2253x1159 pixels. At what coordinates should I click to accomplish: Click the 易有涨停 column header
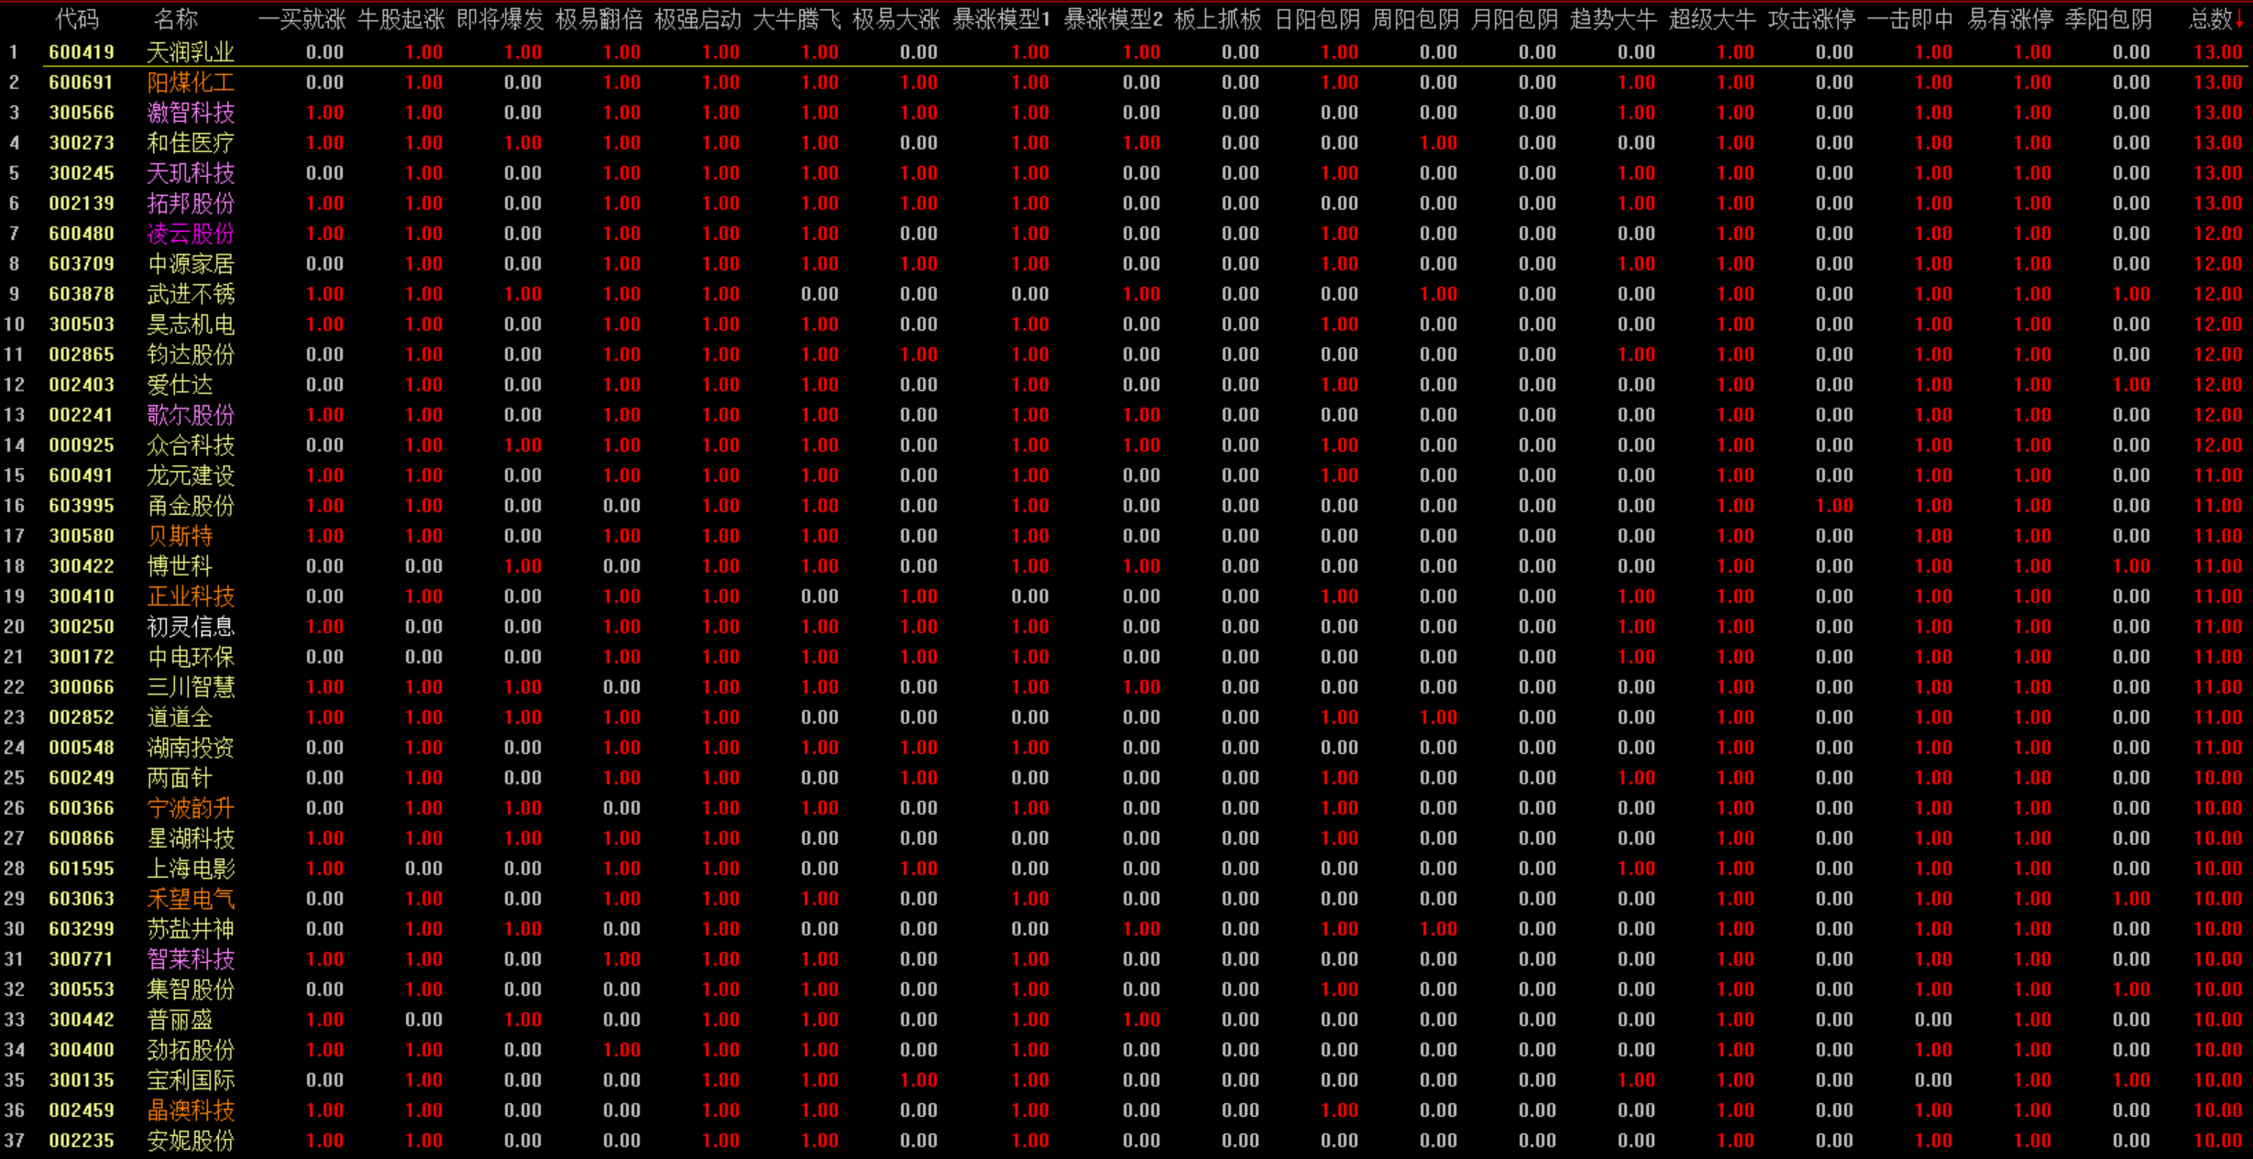tap(2010, 19)
